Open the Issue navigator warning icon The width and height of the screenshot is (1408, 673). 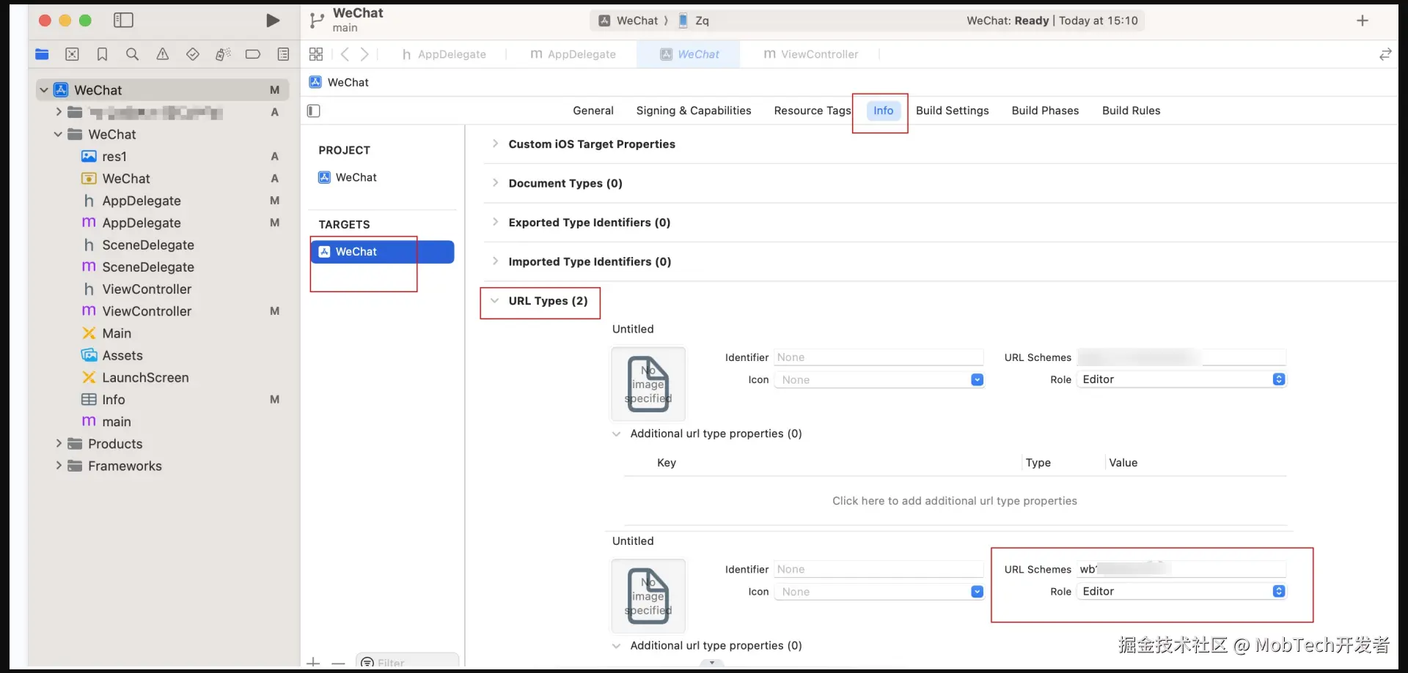pyautogui.click(x=162, y=54)
